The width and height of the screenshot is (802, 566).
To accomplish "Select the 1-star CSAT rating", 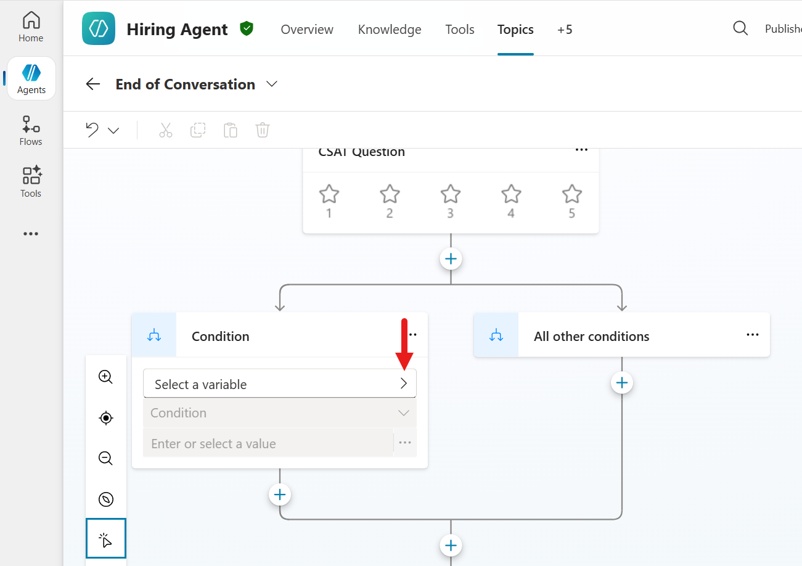I will (x=329, y=195).
